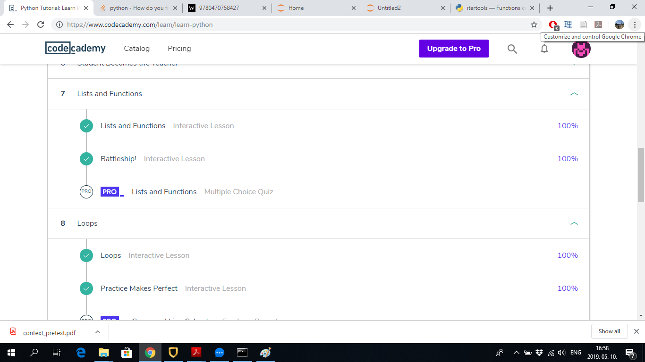Open Windows Start menu
The height and width of the screenshot is (362, 645).
pos(11,353)
